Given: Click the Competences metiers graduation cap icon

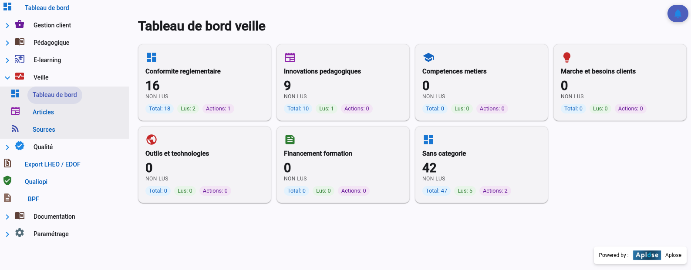Looking at the screenshot, I should pos(428,57).
